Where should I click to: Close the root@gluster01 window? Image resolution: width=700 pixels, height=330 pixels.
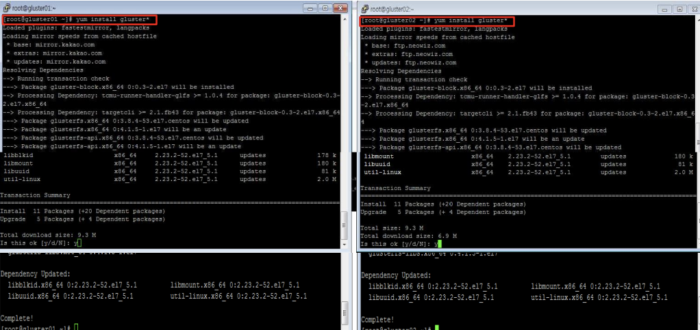340,8
